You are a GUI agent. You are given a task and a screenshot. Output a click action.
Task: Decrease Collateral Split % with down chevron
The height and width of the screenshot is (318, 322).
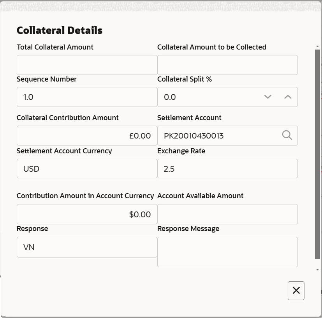click(x=267, y=97)
